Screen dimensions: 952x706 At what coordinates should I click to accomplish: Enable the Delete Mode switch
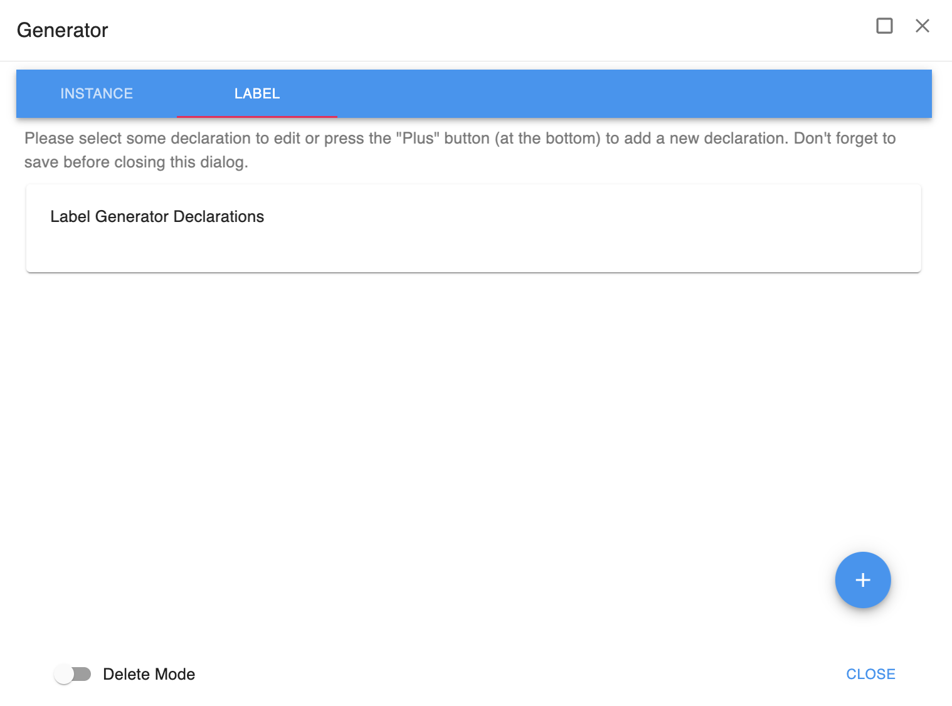72,674
